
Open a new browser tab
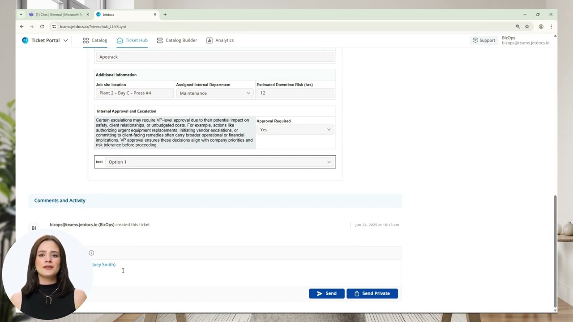click(x=165, y=14)
